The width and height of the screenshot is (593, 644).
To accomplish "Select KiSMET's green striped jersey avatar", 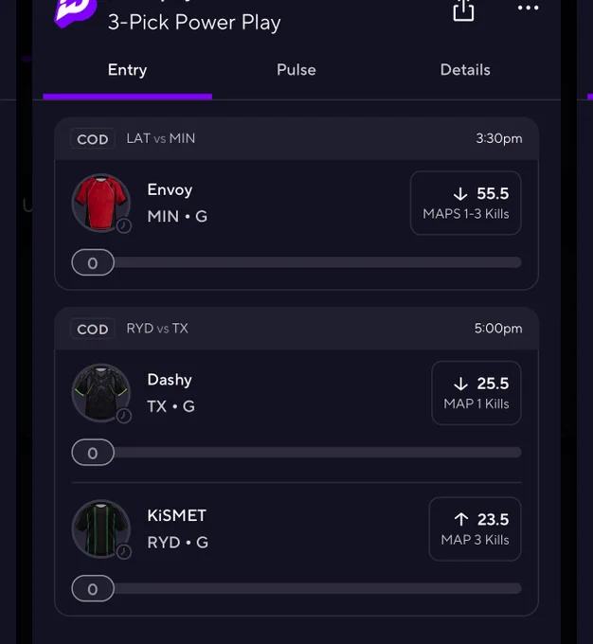I will point(100,528).
